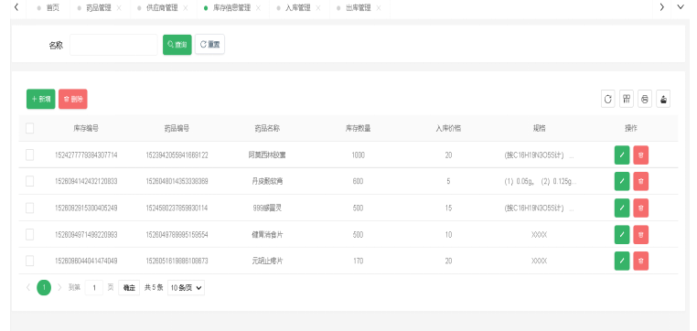Switch to the 药品管理 tab
The image size is (697, 331).
(98, 8)
